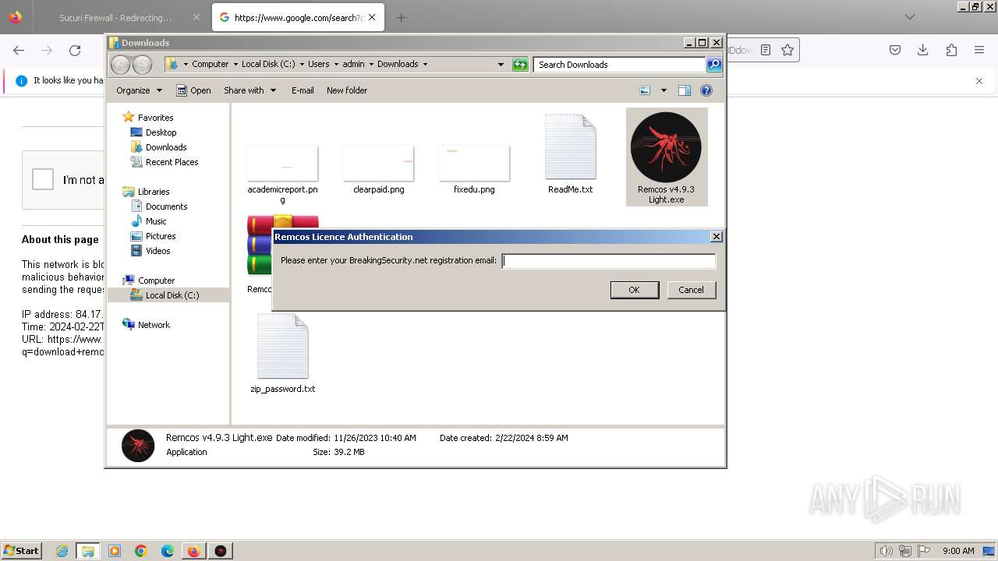Click the email input field in Remcos dialog
998x561 pixels.
608,261
